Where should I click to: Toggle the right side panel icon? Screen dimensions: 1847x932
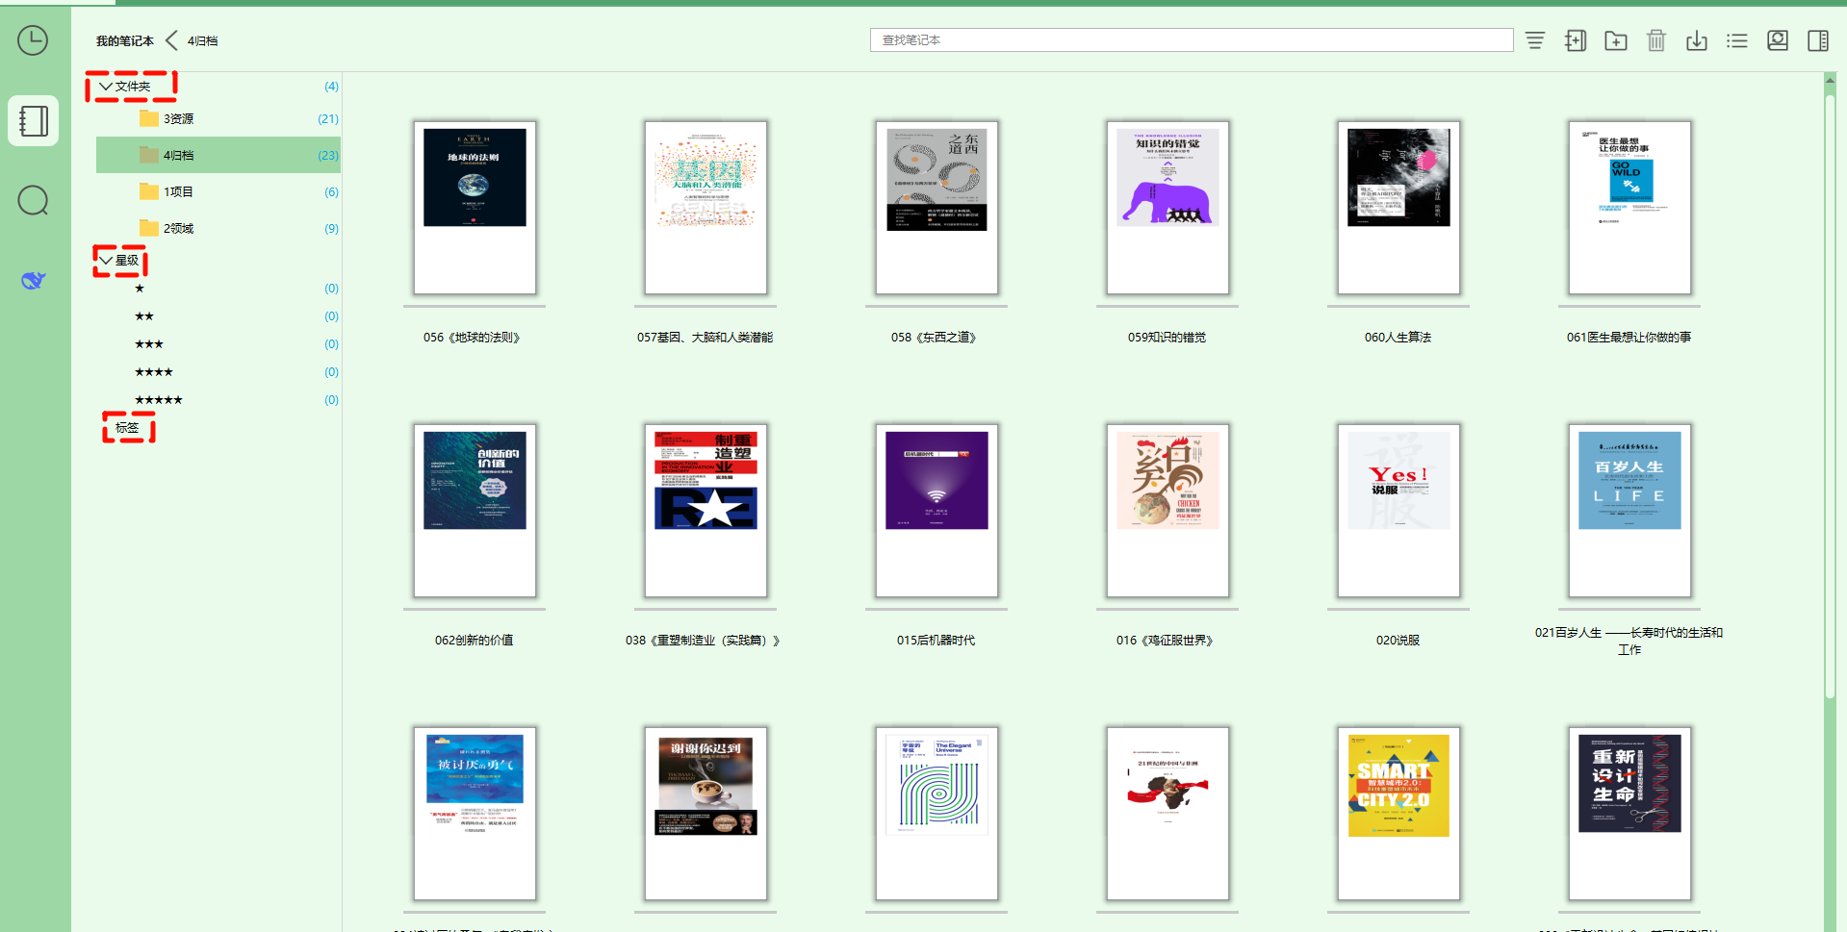(1818, 40)
